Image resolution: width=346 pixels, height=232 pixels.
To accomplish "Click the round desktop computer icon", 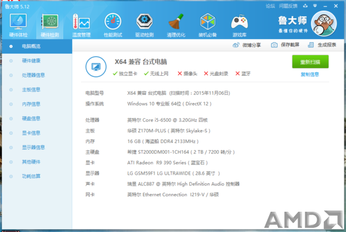I will tap(96, 67).
